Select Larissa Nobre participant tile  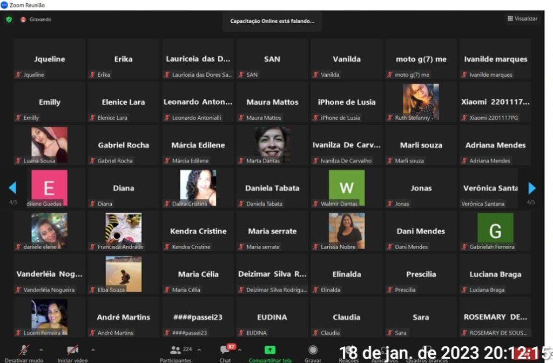(346, 231)
